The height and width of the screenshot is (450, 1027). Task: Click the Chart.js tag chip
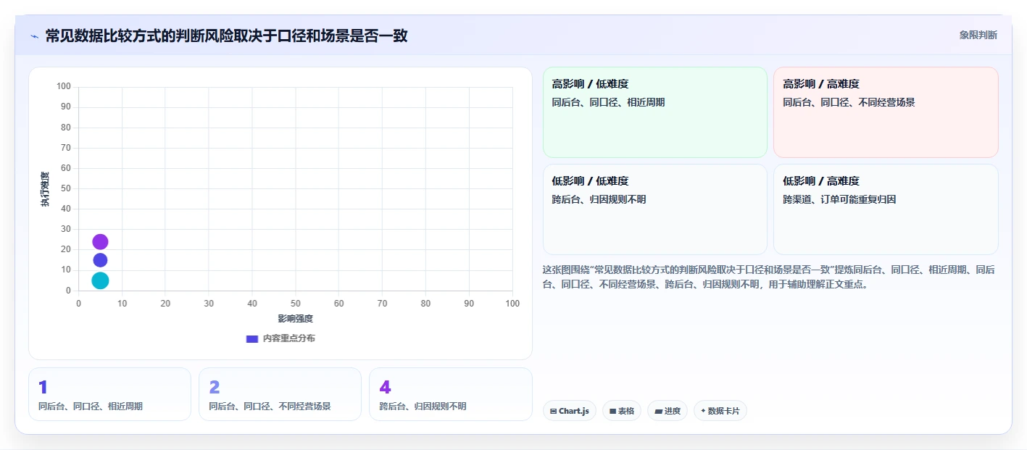click(x=569, y=411)
